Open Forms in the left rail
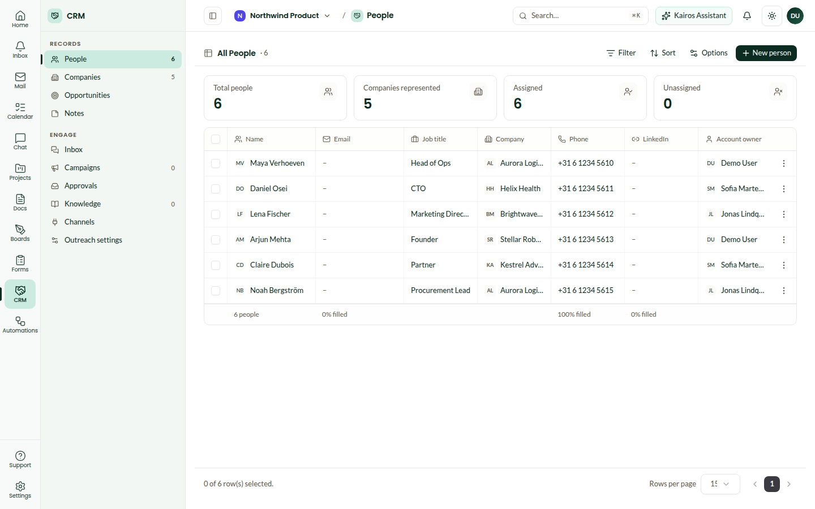The image size is (815, 509). pyautogui.click(x=20, y=264)
